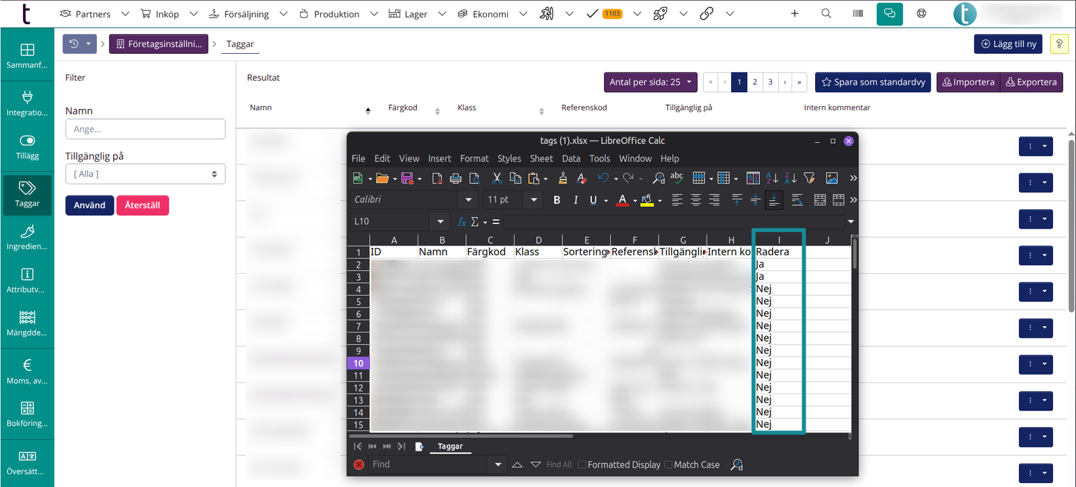Screen dimensions: 1076x487
Task: Open the Taggar sidebar item
Action: click(x=28, y=194)
